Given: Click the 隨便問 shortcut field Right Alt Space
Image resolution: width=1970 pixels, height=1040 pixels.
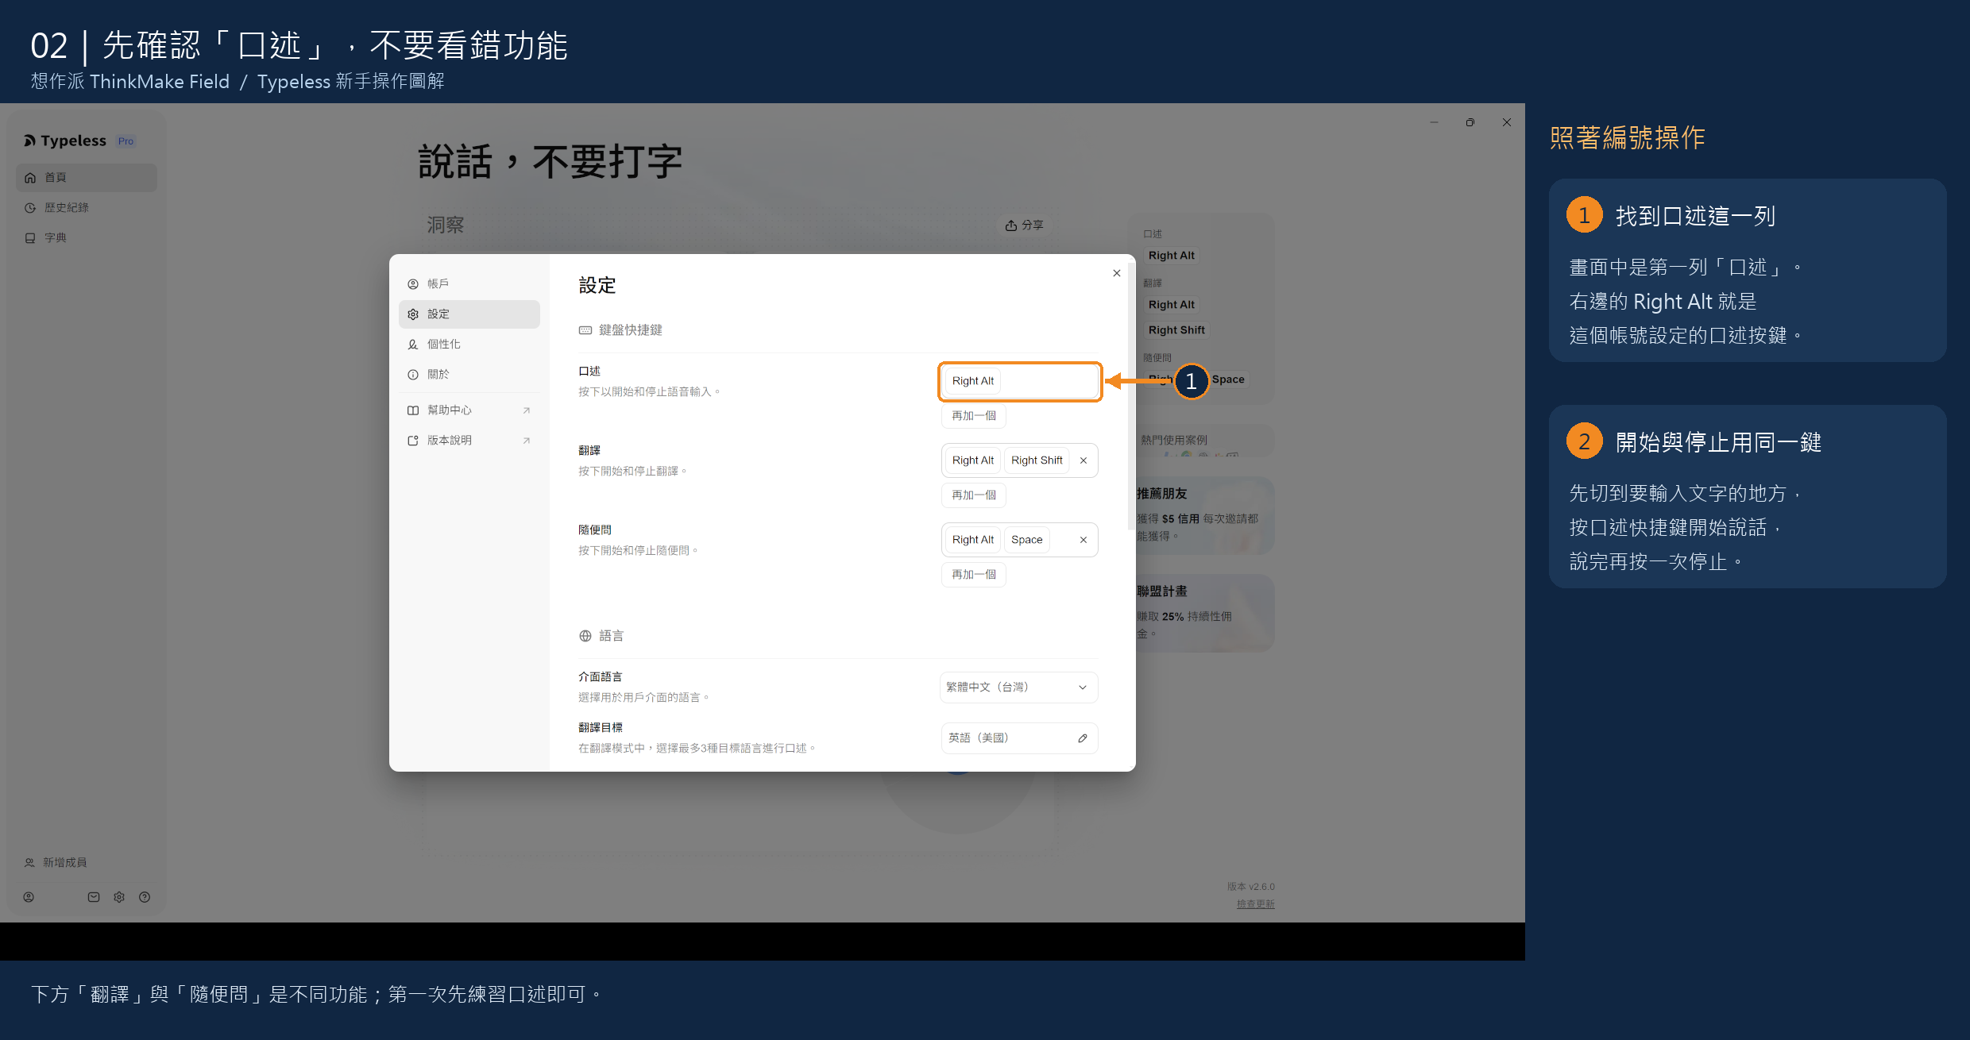Looking at the screenshot, I should click(x=1020, y=540).
